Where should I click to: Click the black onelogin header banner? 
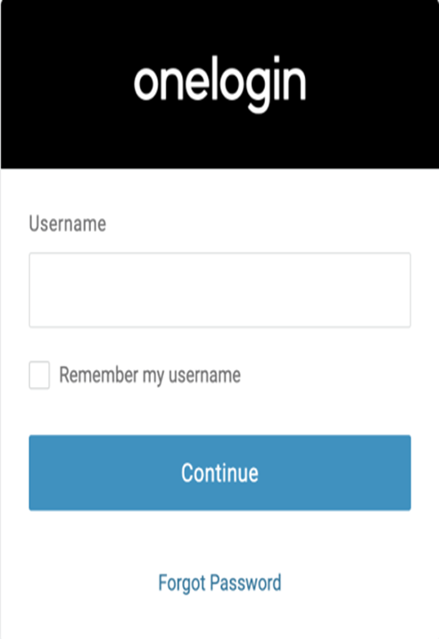(219, 84)
